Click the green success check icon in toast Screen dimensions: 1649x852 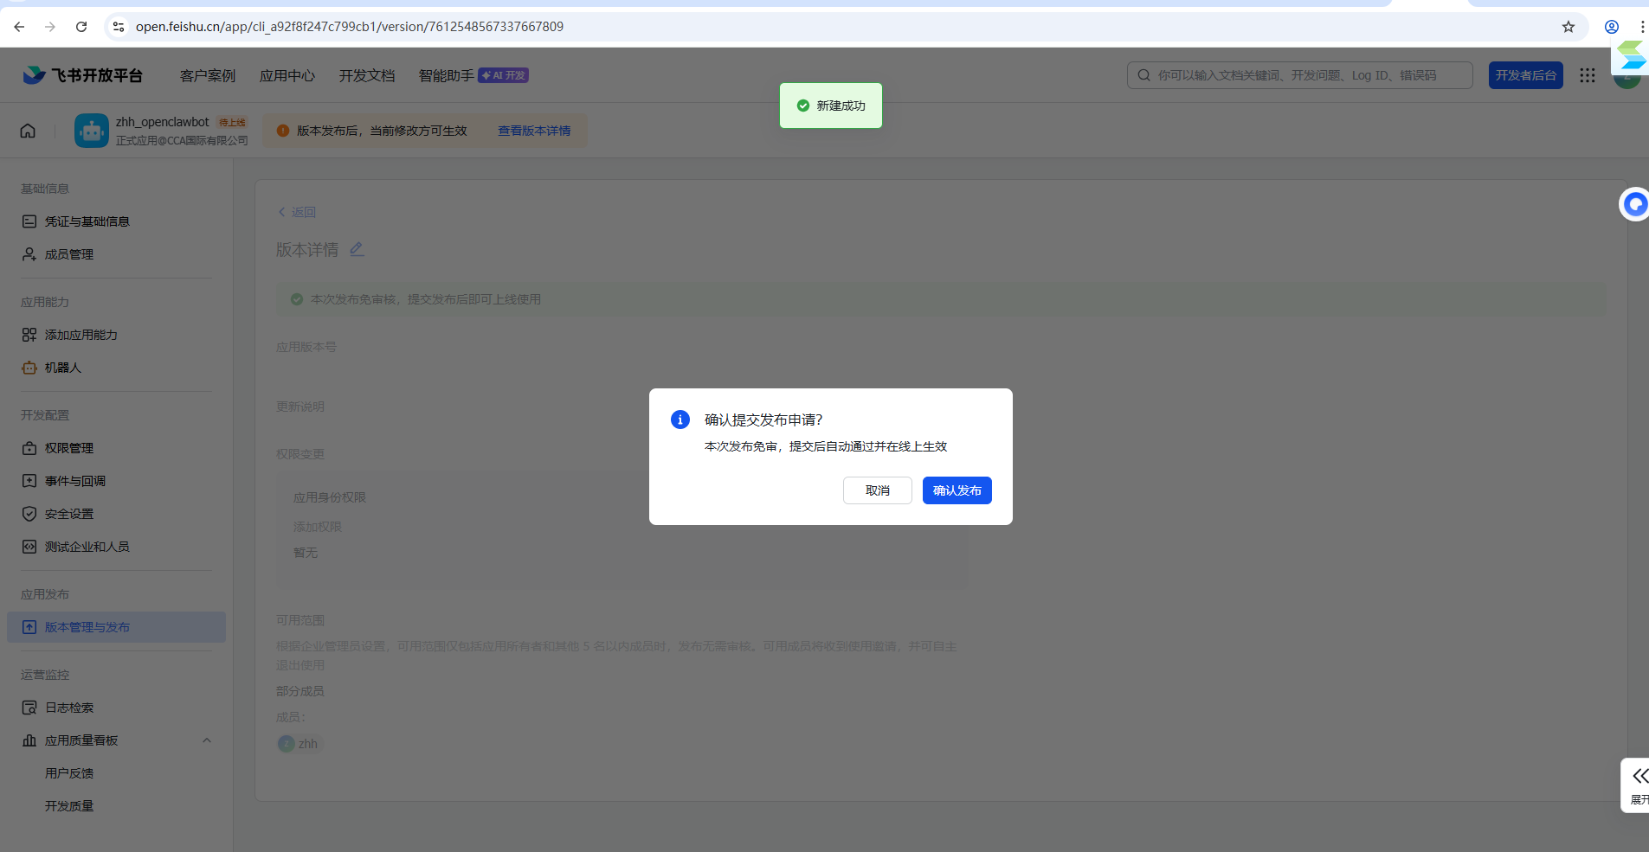[x=803, y=106]
